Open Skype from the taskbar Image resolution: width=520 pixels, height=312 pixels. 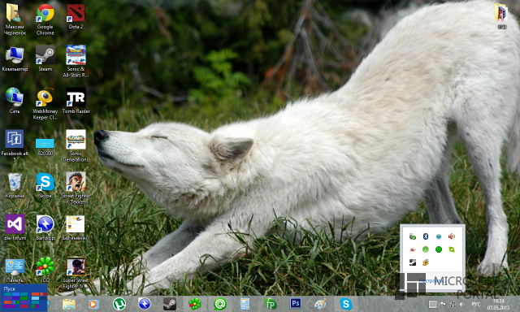[x=346, y=304]
